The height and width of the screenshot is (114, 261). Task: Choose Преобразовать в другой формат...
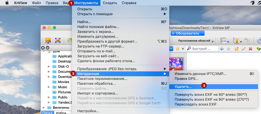coord(121,41)
